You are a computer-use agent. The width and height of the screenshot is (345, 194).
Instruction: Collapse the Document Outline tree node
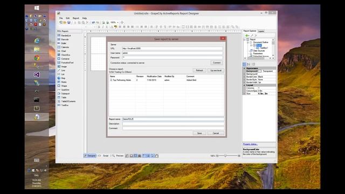click(248, 42)
